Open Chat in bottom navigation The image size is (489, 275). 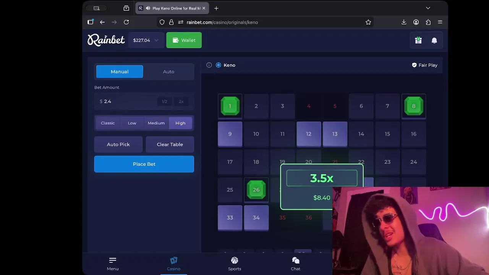point(296,264)
